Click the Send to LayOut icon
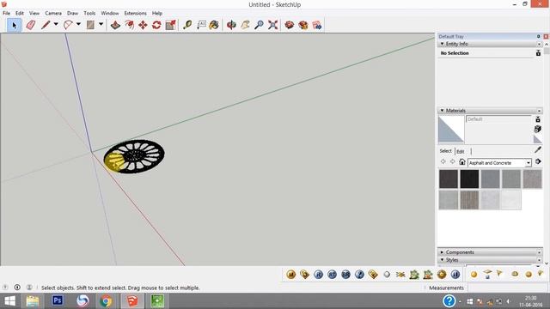This screenshot has width=550, height=309. (317, 25)
